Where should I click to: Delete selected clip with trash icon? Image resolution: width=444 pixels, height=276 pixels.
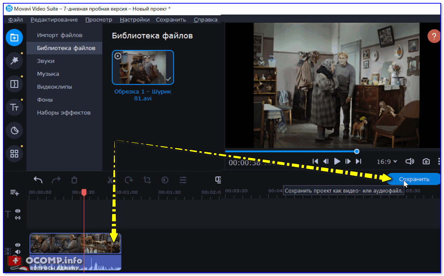click(74, 180)
